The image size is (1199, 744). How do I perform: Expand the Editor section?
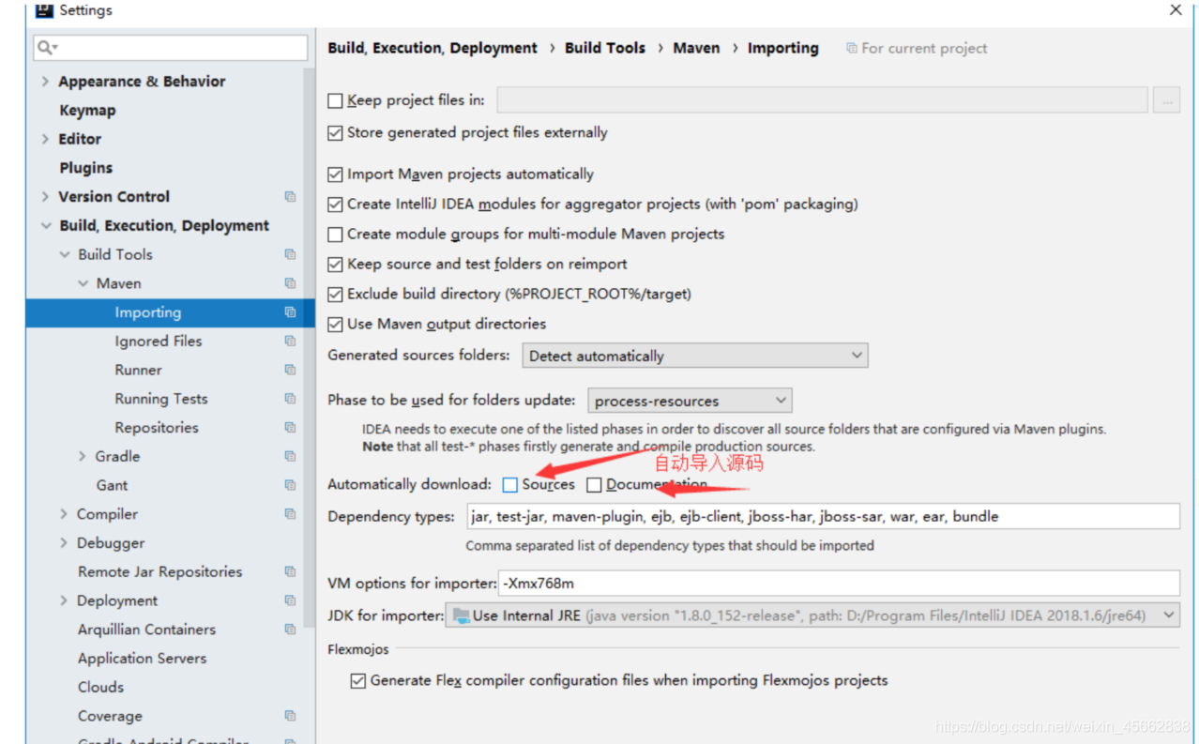click(45, 139)
